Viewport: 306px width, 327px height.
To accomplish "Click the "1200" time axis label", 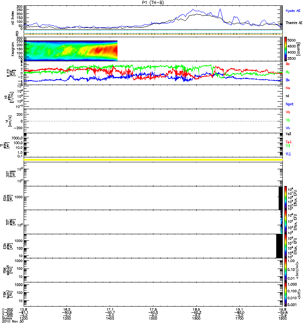I will coord(24,318).
